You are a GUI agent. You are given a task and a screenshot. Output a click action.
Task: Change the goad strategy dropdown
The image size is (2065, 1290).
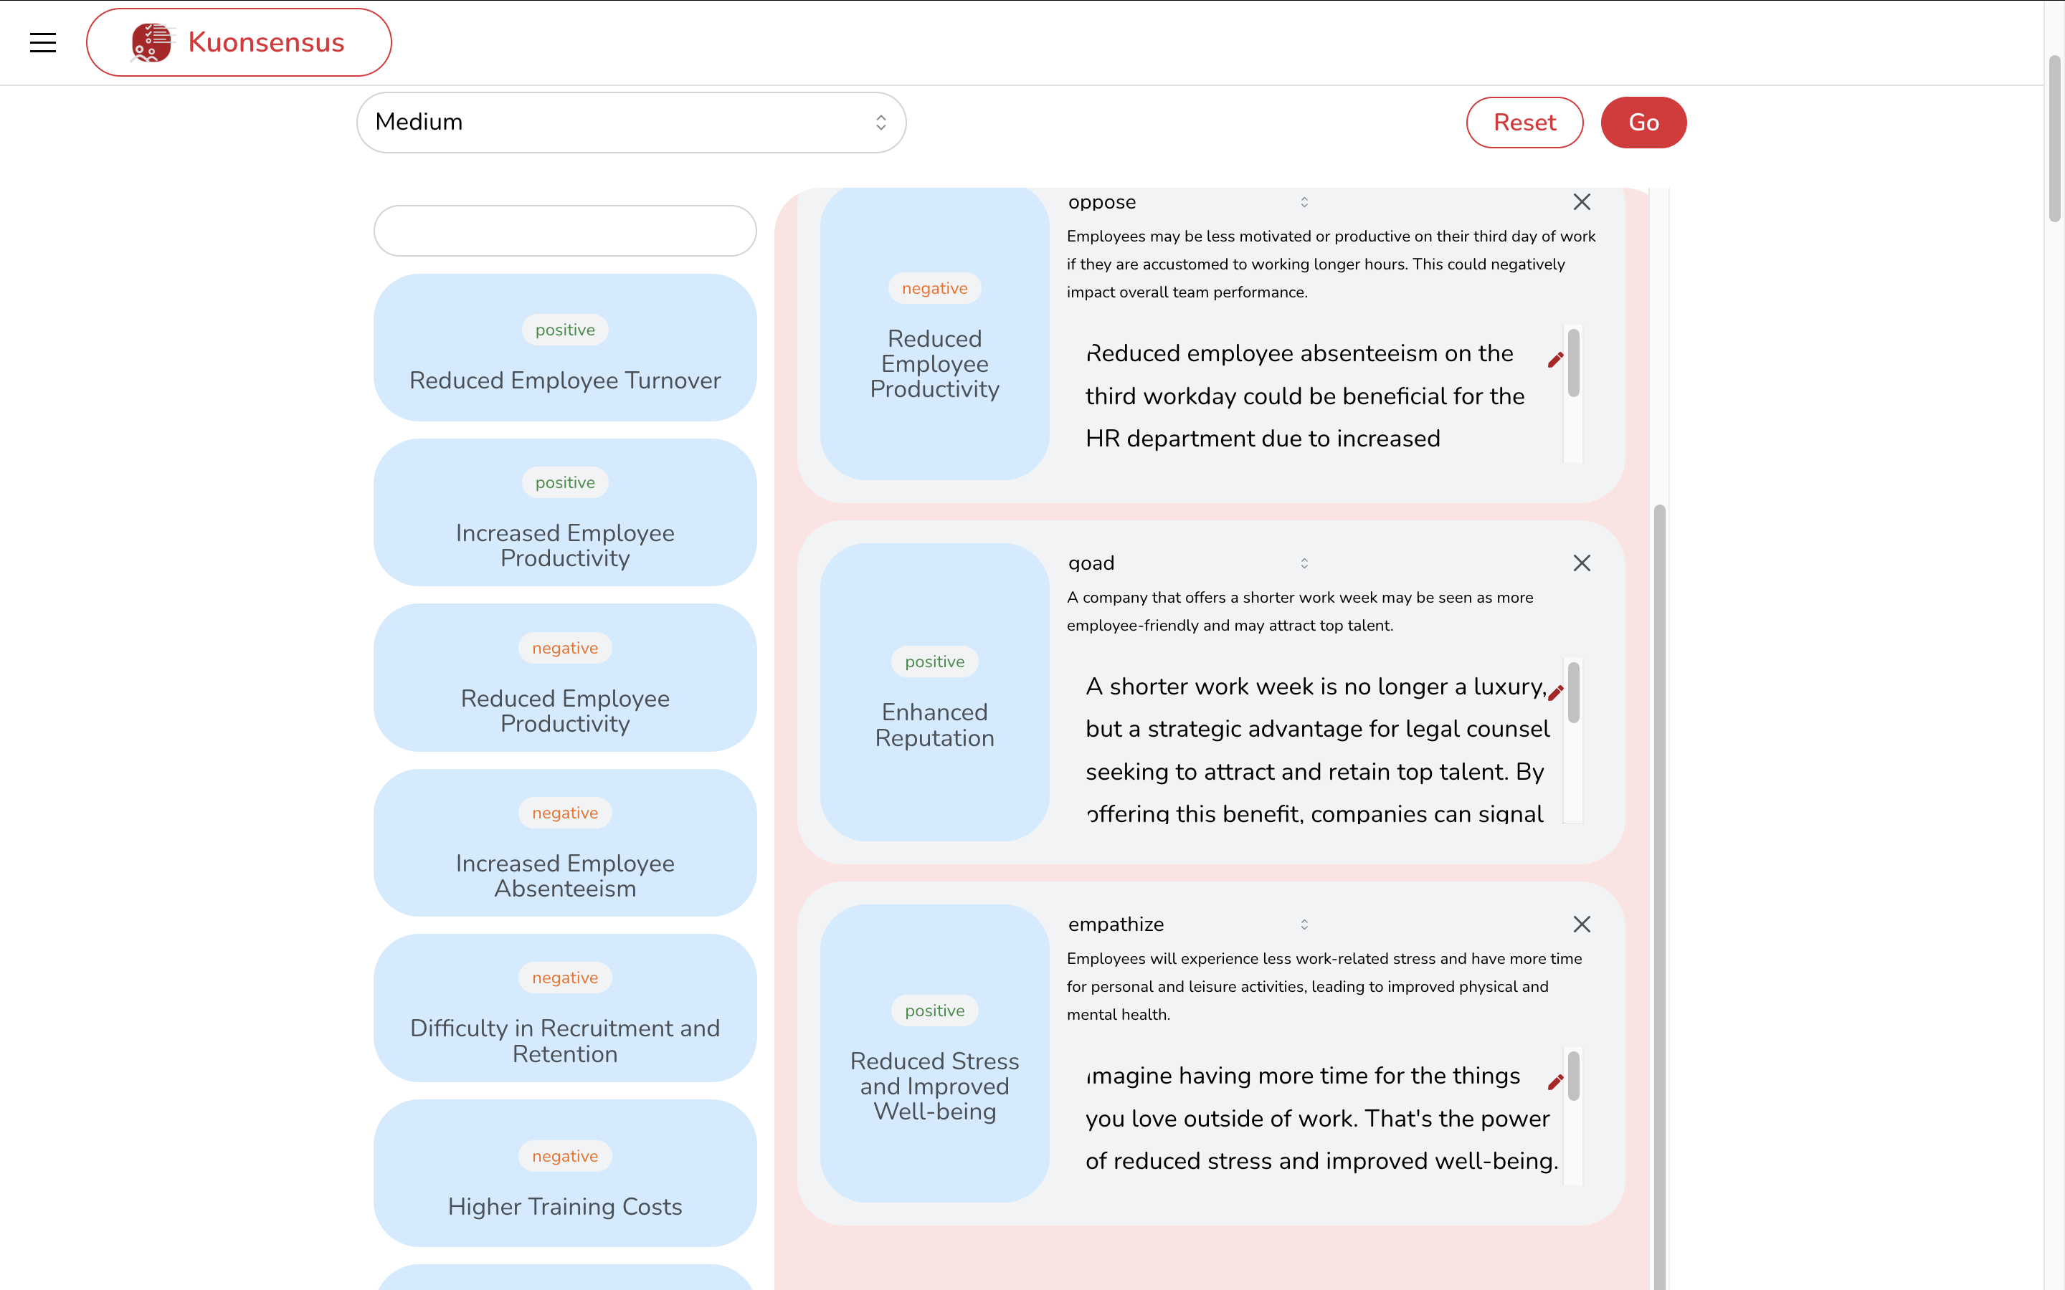point(1187,563)
